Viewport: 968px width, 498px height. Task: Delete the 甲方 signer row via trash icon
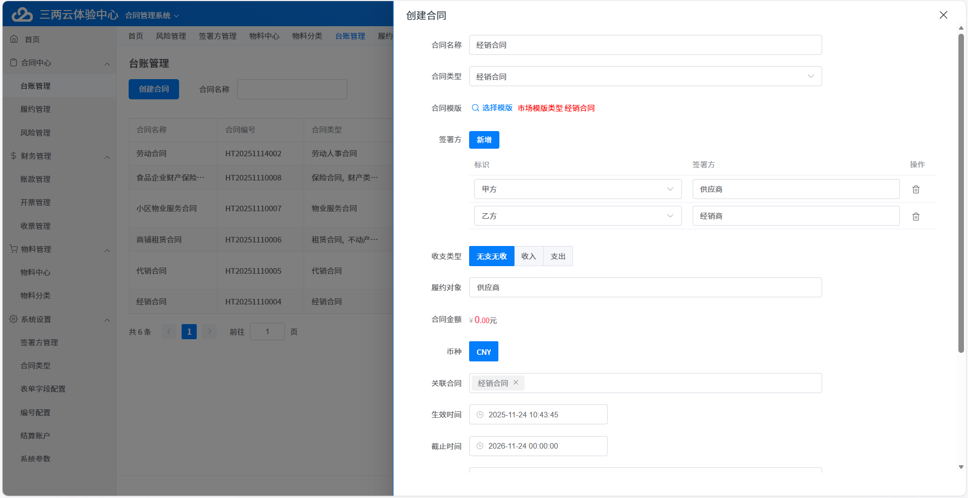916,189
